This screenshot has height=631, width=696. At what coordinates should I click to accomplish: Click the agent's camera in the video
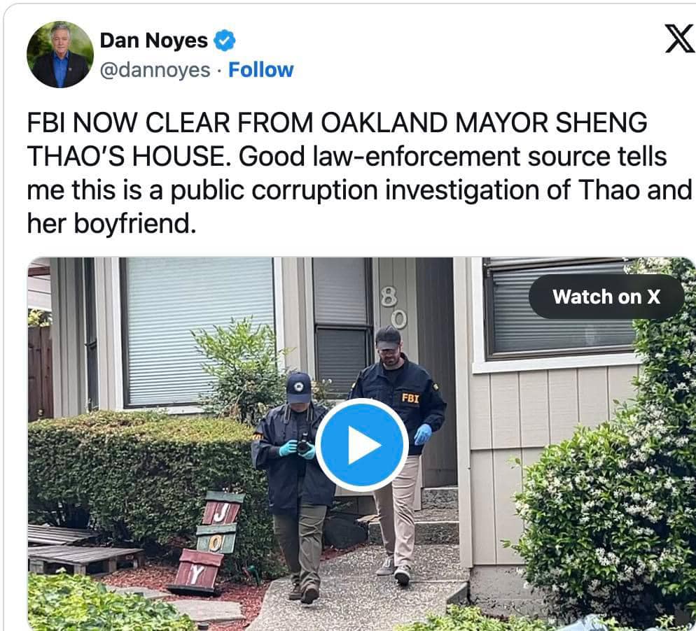[304, 444]
